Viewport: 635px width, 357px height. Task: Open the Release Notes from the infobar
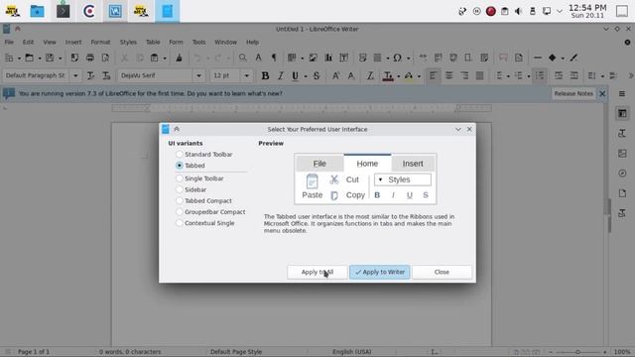(x=573, y=93)
